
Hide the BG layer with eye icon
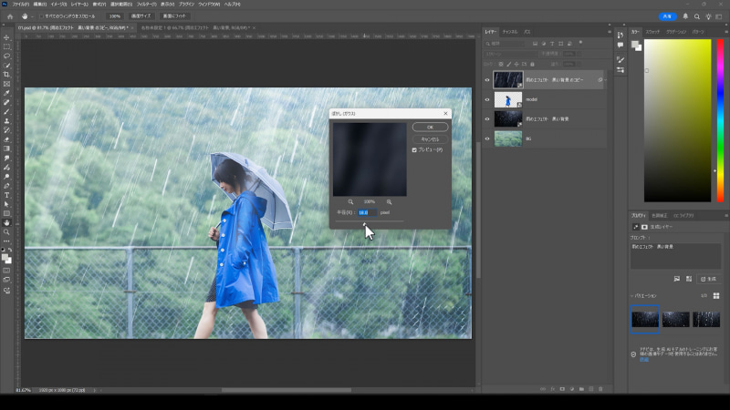pos(487,138)
